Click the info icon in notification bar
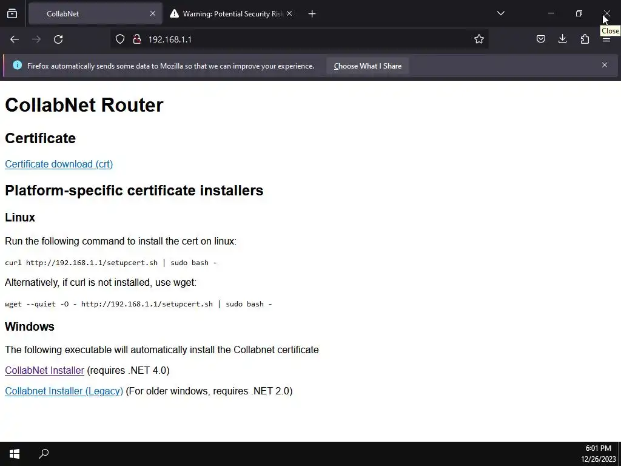This screenshot has height=466, width=621. tap(17, 65)
